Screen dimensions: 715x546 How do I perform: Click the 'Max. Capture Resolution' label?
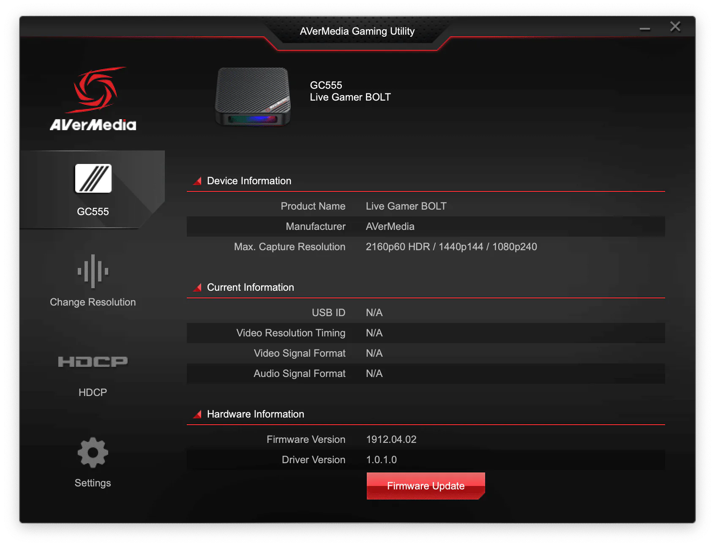point(290,247)
